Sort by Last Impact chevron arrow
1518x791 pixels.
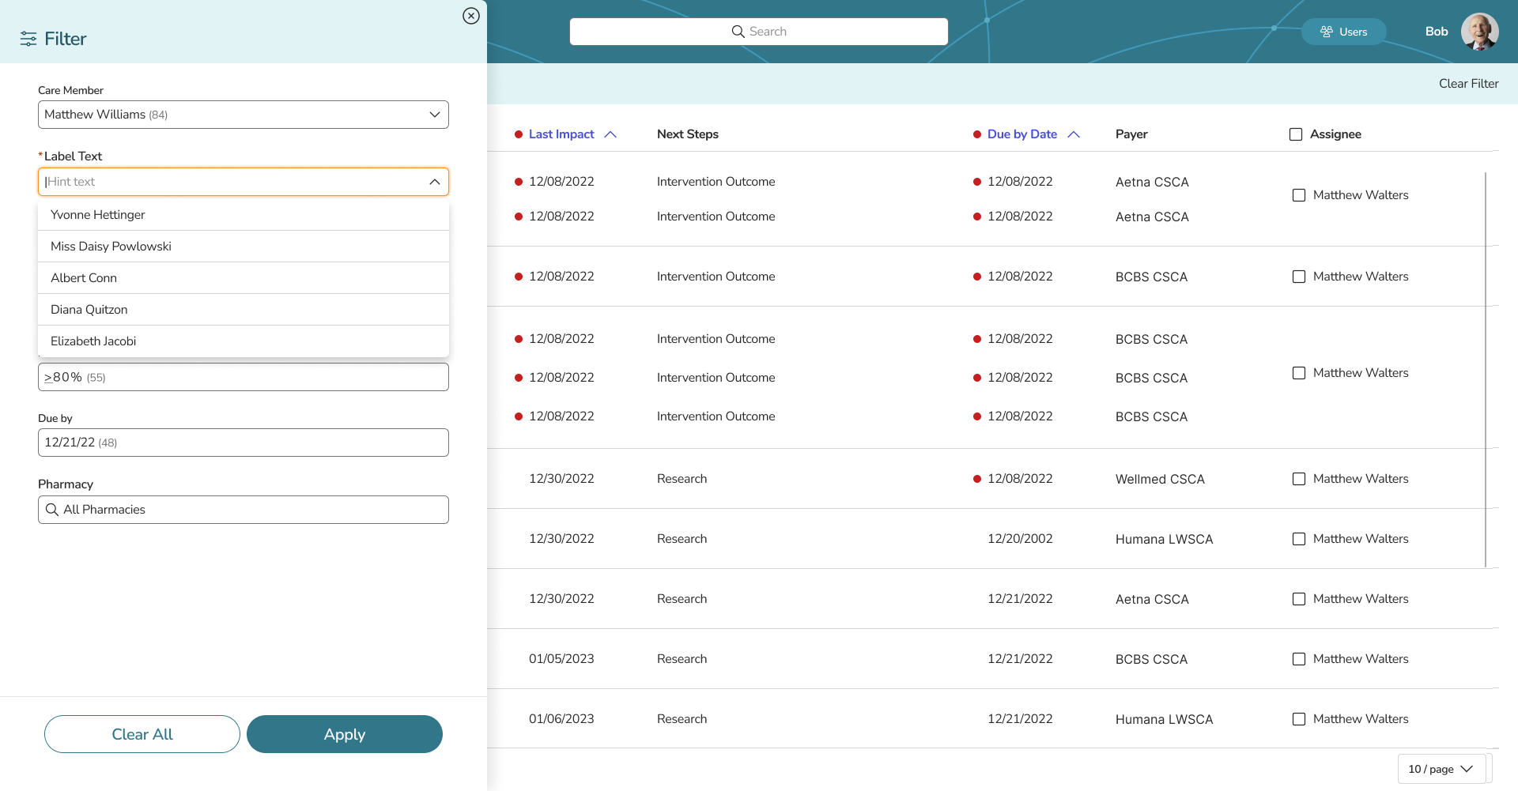coord(610,134)
